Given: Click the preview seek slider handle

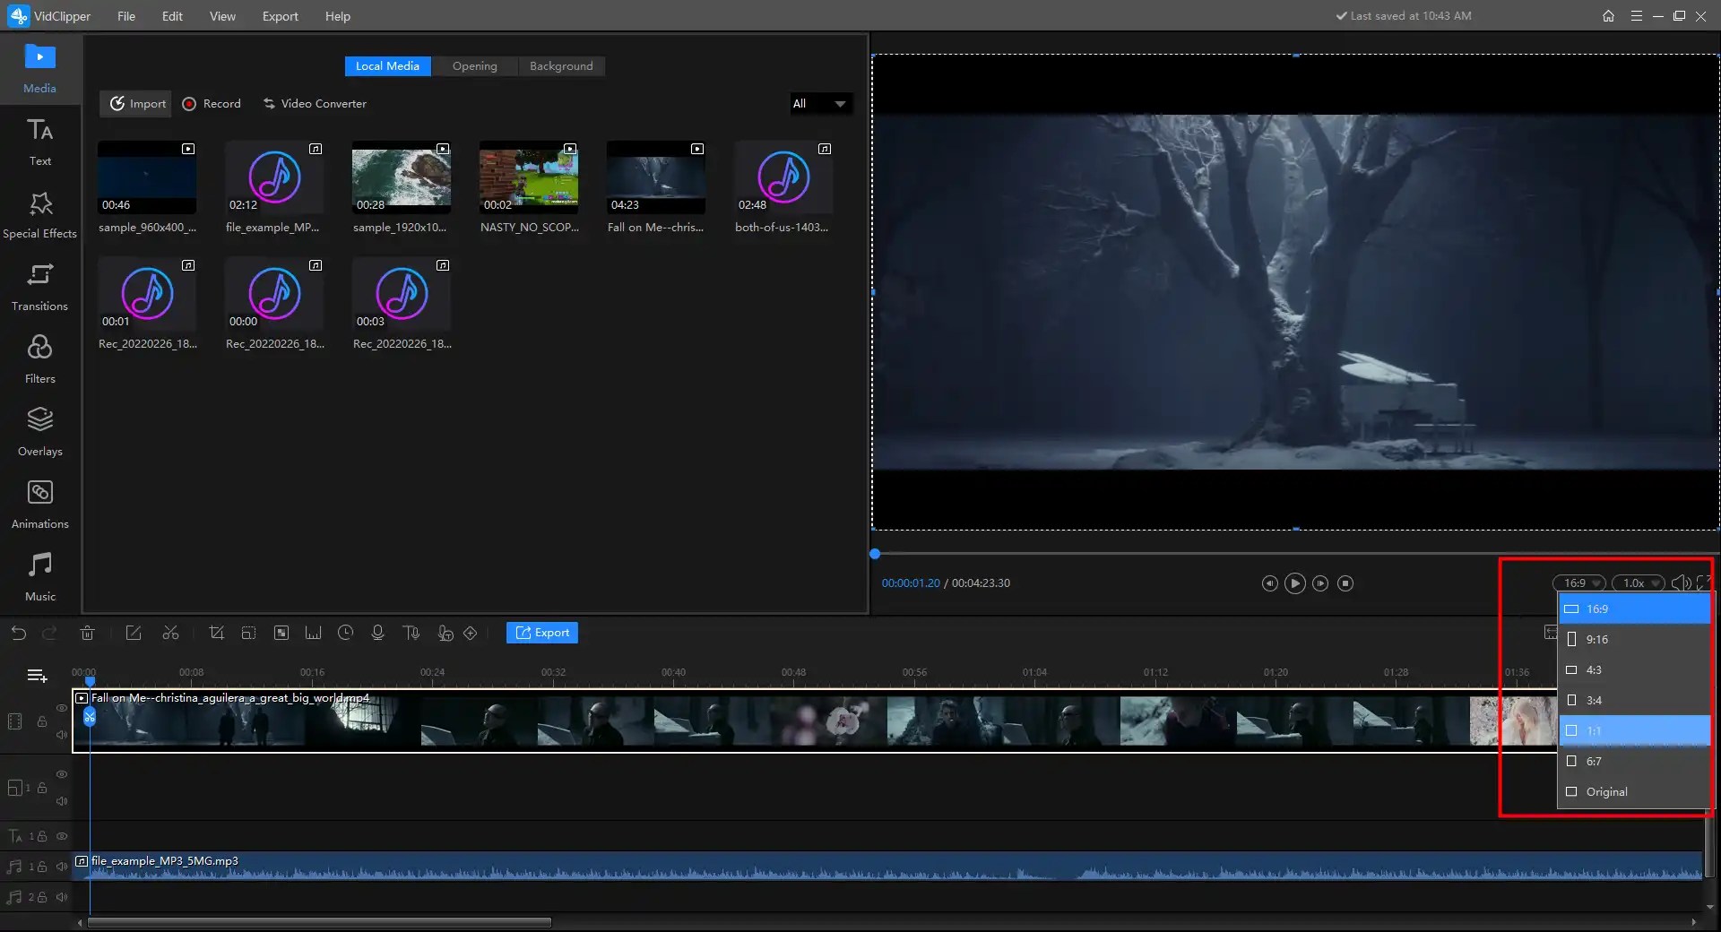Looking at the screenshot, I should pos(875,554).
